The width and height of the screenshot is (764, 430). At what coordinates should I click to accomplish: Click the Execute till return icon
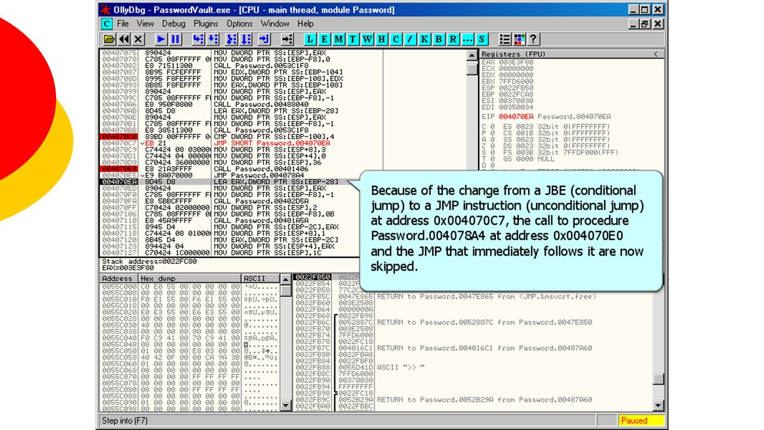265,39
